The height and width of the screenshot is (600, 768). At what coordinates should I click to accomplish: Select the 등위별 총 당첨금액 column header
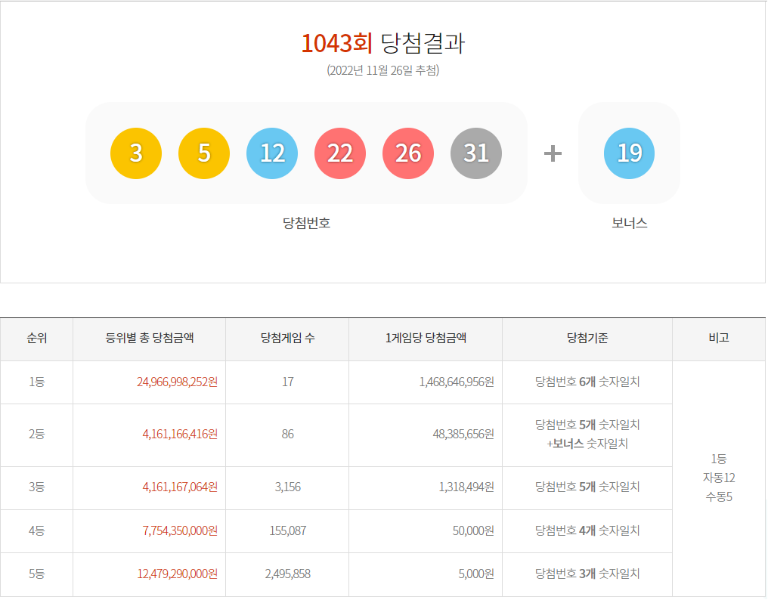click(x=150, y=339)
